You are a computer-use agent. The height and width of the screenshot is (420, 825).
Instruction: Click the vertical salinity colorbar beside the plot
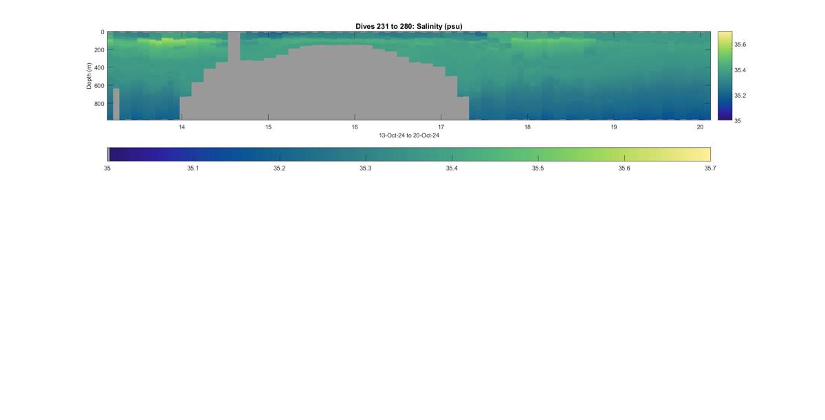725,76
